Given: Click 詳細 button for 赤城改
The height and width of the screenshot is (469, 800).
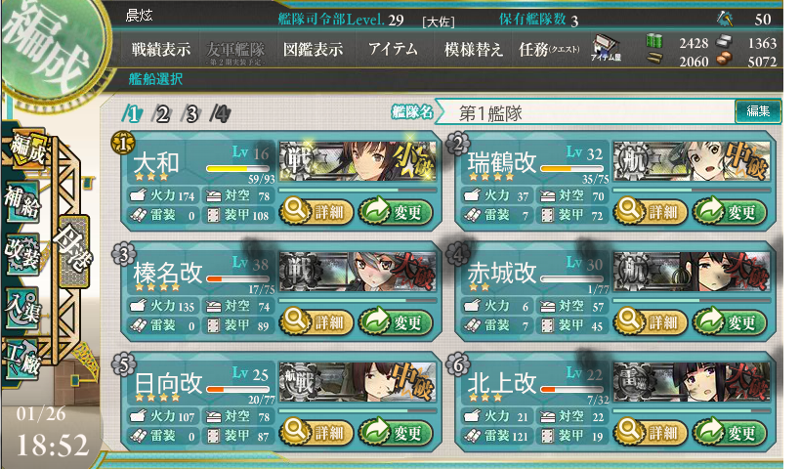Looking at the screenshot, I should (650, 321).
